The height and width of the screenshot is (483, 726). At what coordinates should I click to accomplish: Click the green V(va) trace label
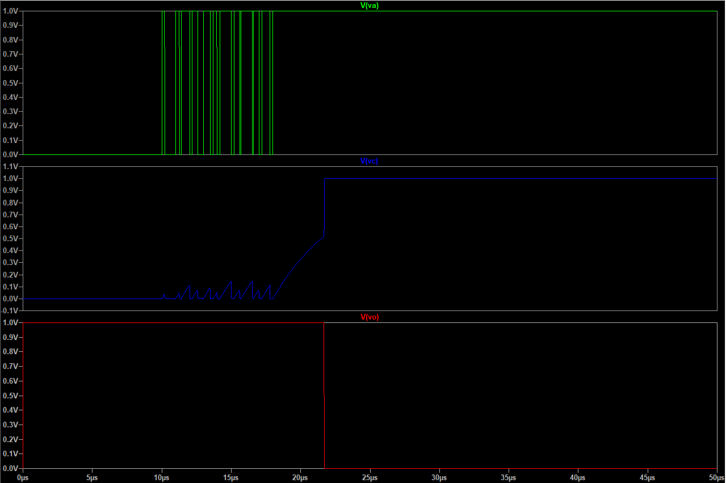370,6
